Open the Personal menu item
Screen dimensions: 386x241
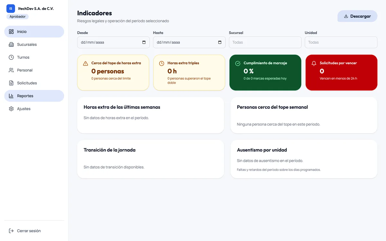click(x=34, y=70)
